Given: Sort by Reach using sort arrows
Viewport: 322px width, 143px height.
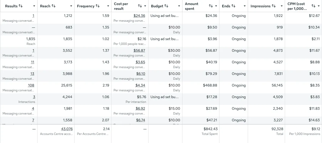Looking at the screenshot, I should click(53, 6).
